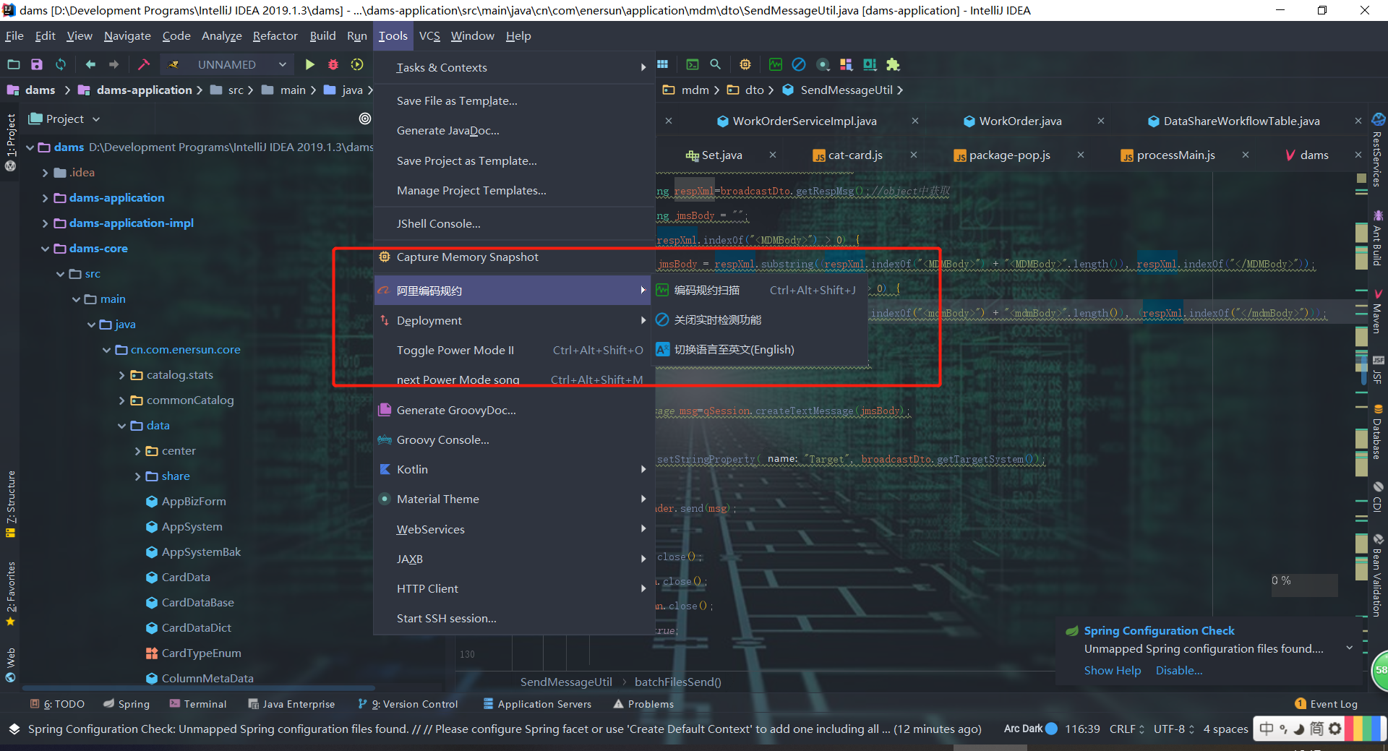This screenshot has width=1388, height=751.
Task: Choose Groovy Console... menu entry
Action: point(513,439)
